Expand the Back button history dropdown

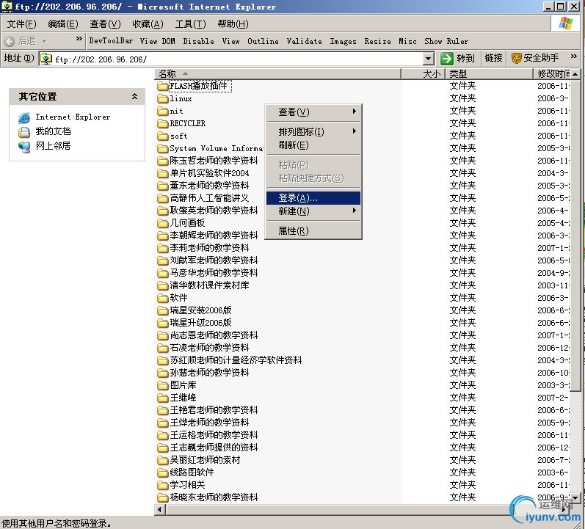pyautogui.click(x=44, y=41)
